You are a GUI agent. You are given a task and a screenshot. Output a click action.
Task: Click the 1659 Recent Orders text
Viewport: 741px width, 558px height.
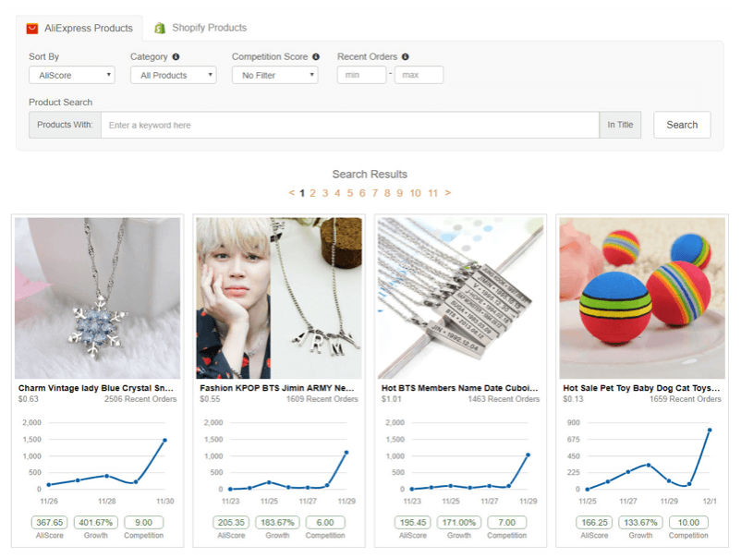pos(686,399)
